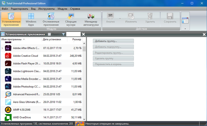Click the Adobe Flash Player icon
This screenshot has height=126, width=207.
8,63
